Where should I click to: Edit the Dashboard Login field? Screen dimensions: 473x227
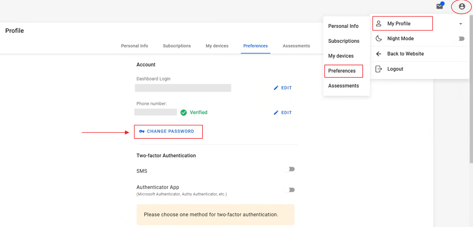tap(283, 88)
